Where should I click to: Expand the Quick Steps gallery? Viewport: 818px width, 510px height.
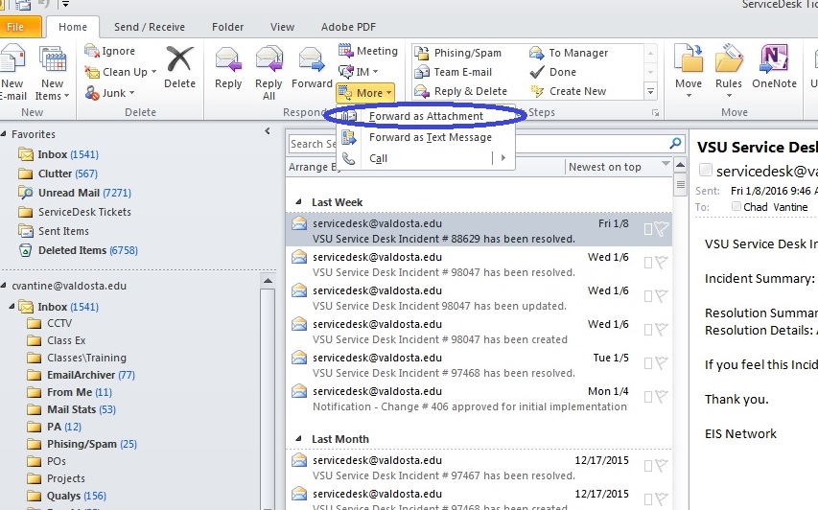pos(650,92)
